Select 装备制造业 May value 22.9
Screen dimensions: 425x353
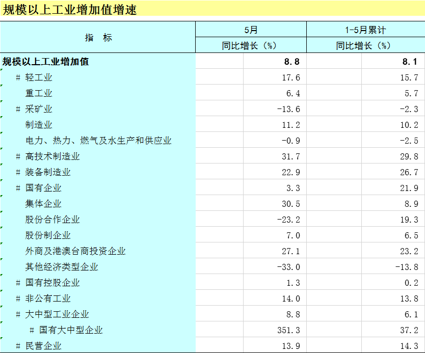(290, 172)
